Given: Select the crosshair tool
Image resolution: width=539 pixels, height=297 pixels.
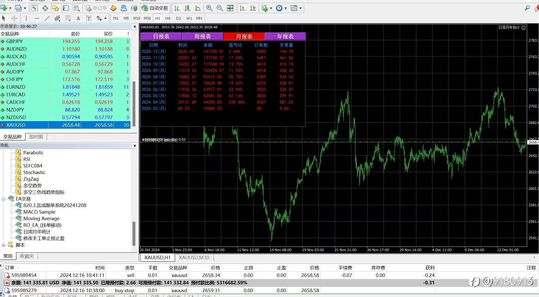Looking at the screenshot, I should (14, 18).
